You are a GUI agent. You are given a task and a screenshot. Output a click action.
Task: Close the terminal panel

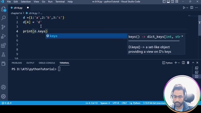(197, 63)
